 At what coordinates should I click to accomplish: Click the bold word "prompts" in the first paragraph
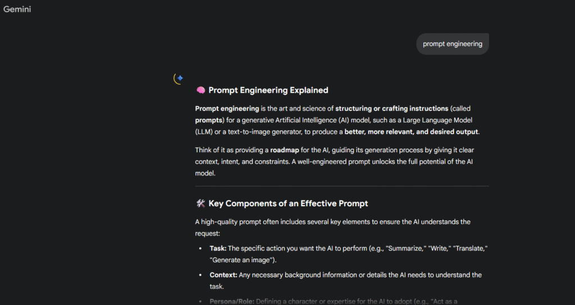pos(208,120)
